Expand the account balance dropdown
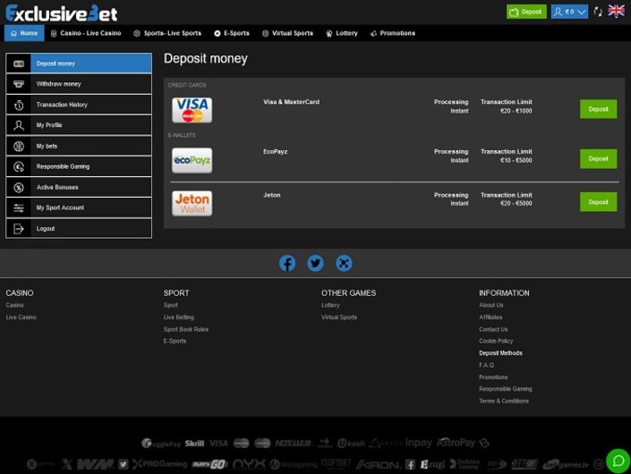Screen dimensions: 631x474 582,12
